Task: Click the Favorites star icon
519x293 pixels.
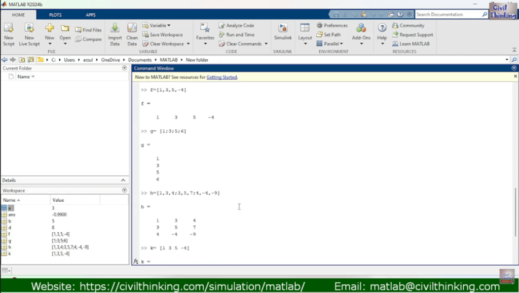Action: pyautogui.click(x=205, y=28)
